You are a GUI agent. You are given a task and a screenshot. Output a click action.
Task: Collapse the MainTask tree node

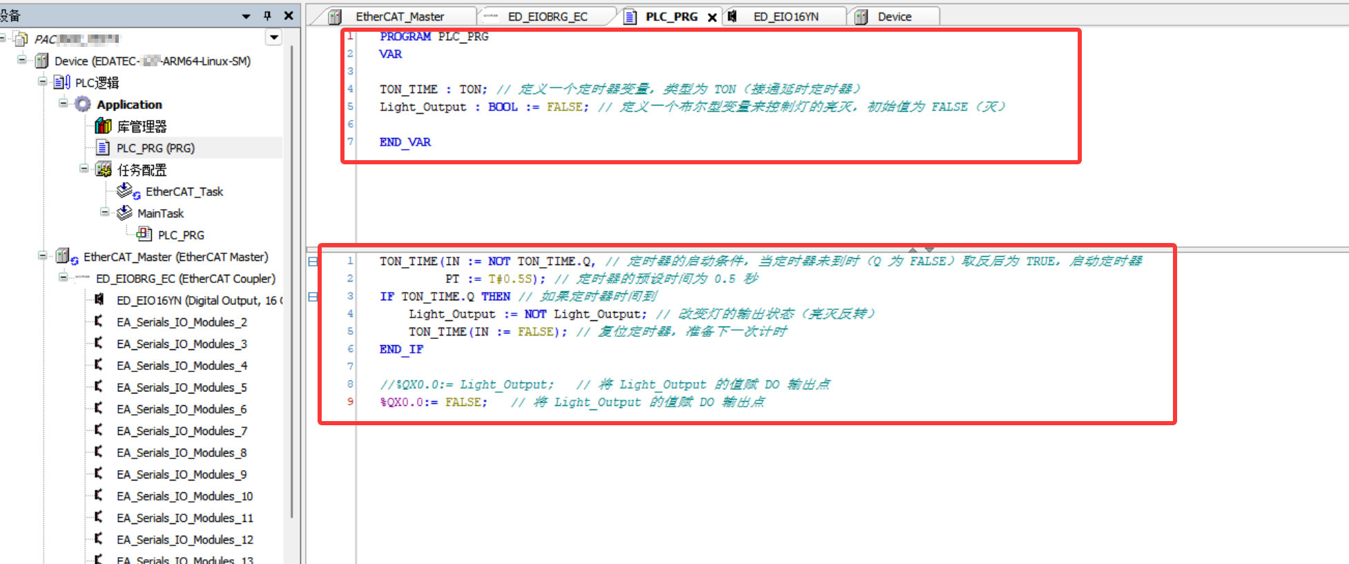click(x=105, y=213)
